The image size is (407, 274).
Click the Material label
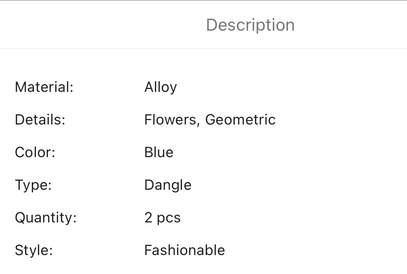tap(44, 87)
